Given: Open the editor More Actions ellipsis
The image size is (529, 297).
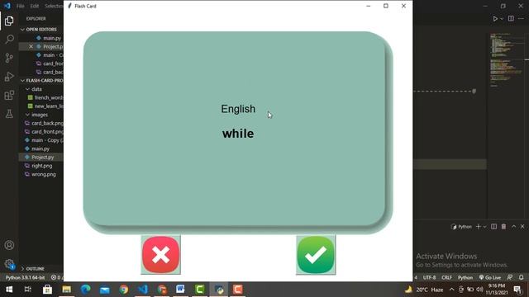Looking at the screenshot, I should 522,18.
